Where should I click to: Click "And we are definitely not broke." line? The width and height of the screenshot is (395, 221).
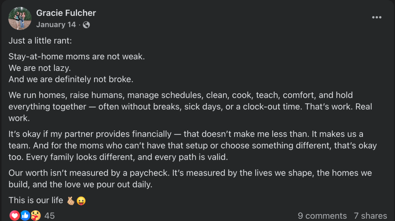click(x=71, y=80)
